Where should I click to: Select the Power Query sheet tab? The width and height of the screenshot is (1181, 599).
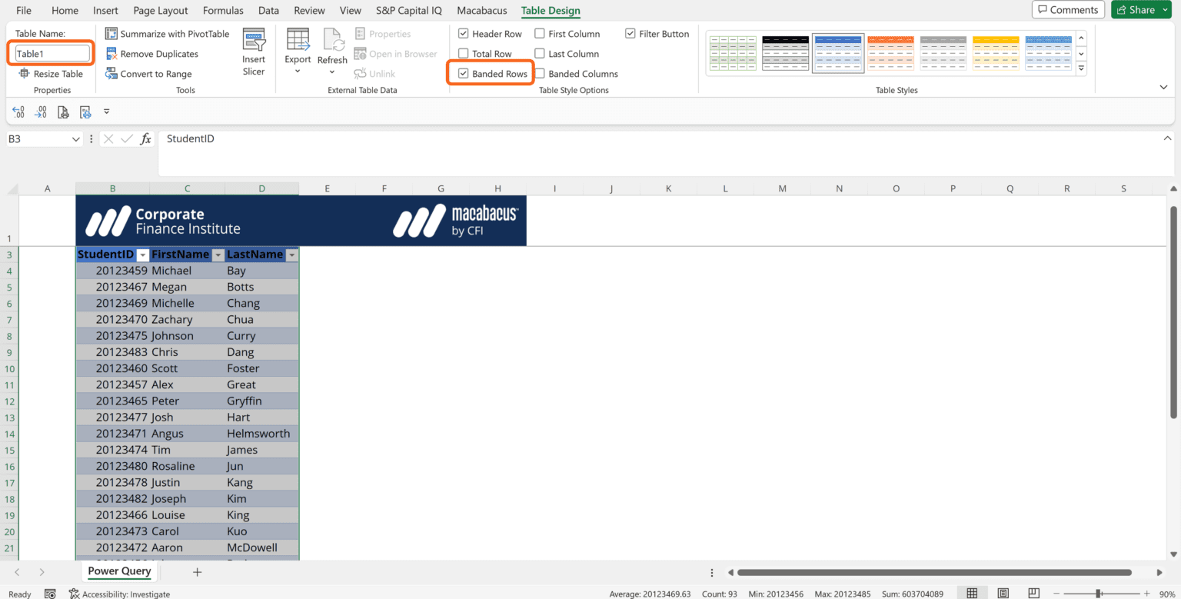tap(119, 571)
